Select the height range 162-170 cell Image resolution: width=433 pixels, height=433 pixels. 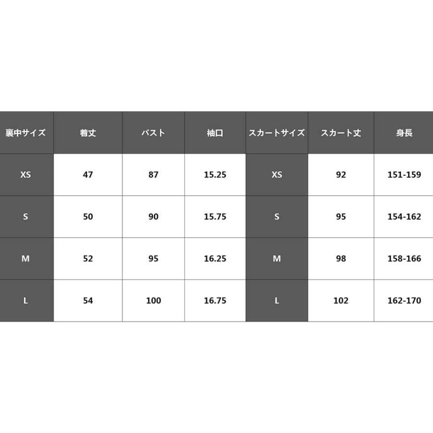404,301
